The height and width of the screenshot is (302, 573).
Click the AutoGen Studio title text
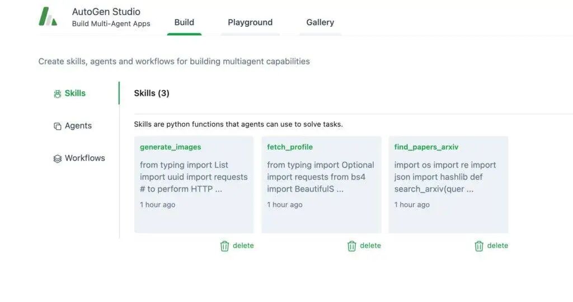point(106,12)
